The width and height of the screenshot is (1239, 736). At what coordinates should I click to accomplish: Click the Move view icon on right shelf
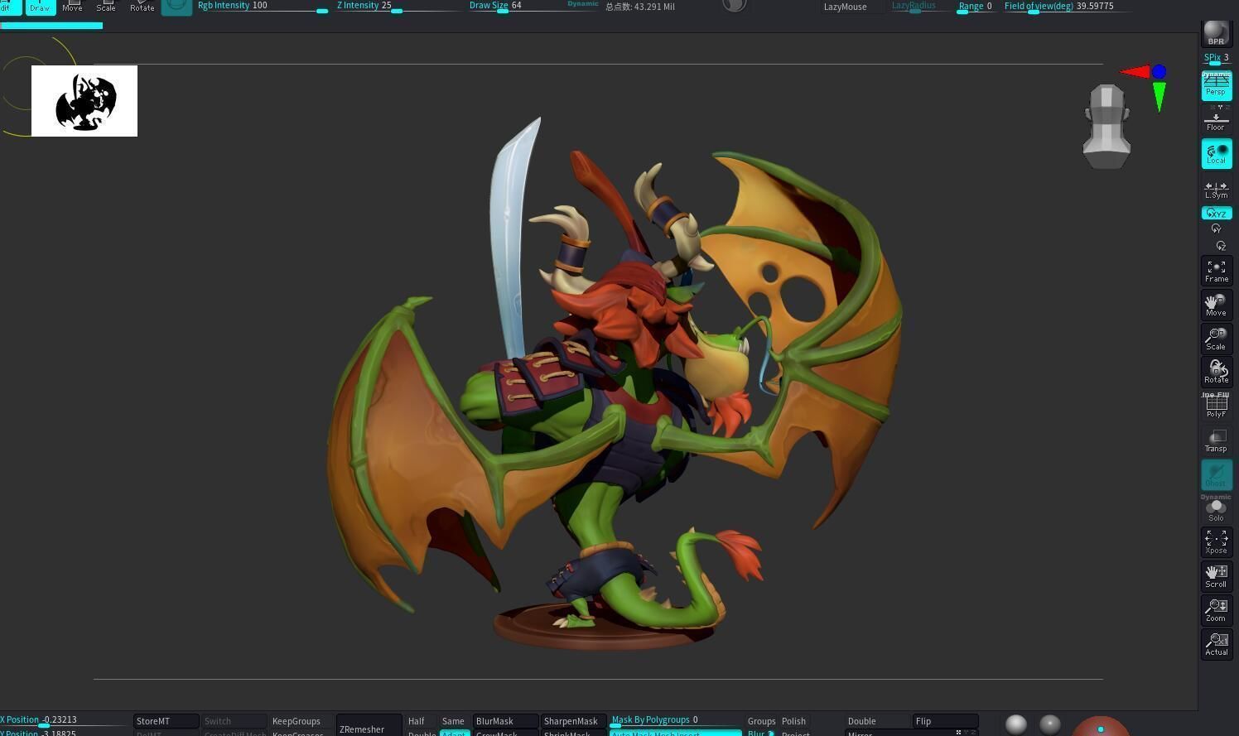(x=1216, y=305)
